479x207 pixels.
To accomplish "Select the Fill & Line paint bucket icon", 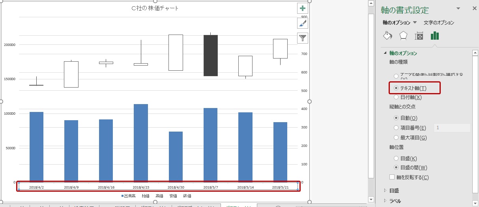I will [x=387, y=36].
